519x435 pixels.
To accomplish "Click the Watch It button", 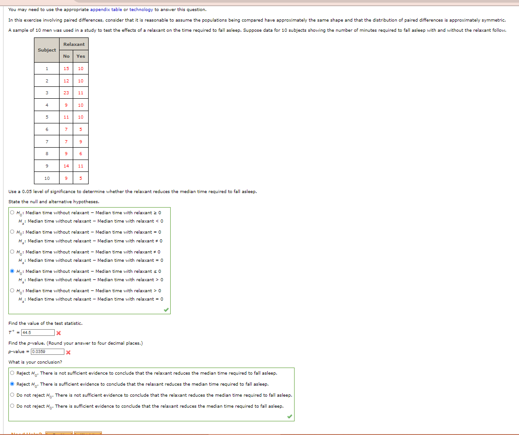I will pos(88,433).
